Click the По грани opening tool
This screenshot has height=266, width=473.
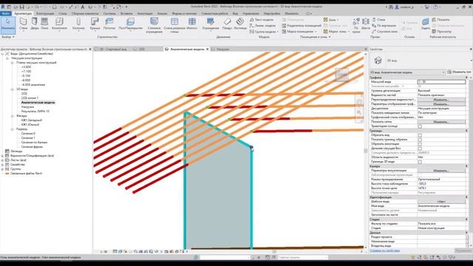[356, 25]
